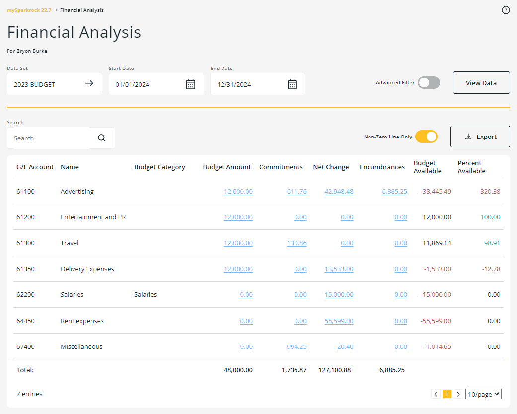
Task: Click the search magnifier icon
Action: point(101,138)
